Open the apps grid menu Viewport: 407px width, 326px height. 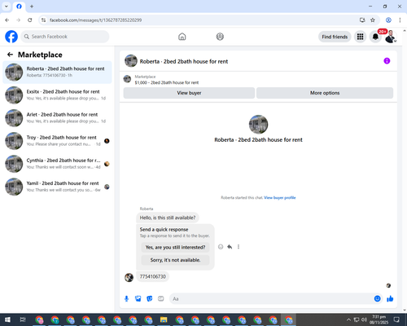tap(360, 37)
